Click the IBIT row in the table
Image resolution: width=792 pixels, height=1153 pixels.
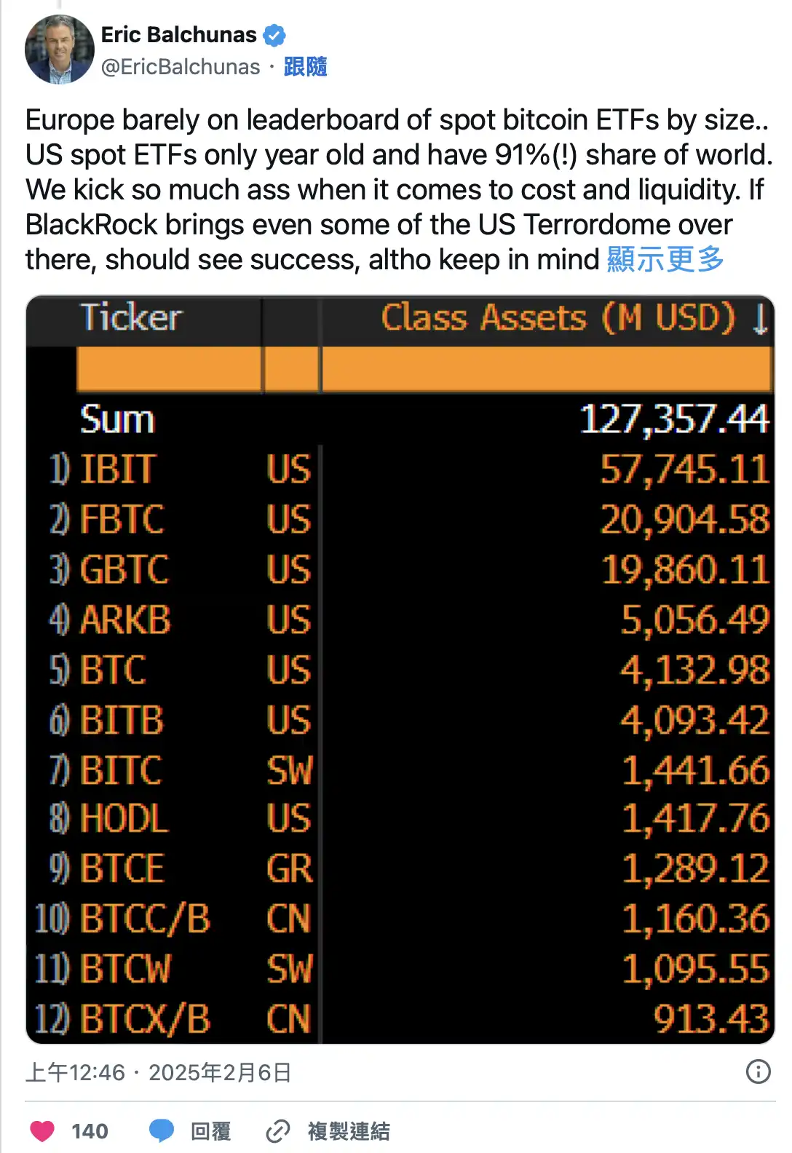[x=118, y=469]
